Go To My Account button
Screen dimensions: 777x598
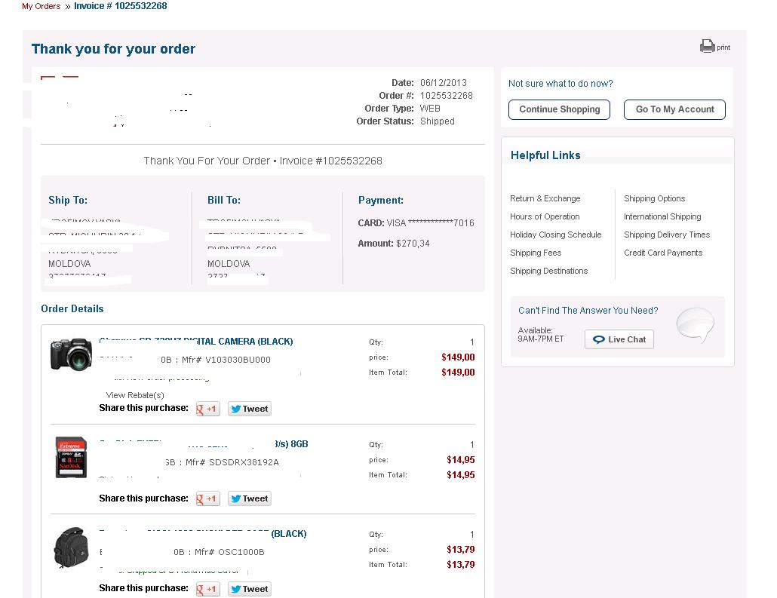click(x=674, y=109)
